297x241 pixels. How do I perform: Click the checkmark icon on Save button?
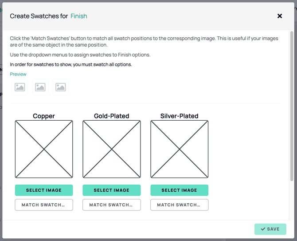pyautogui.click(x=263, y=229)
